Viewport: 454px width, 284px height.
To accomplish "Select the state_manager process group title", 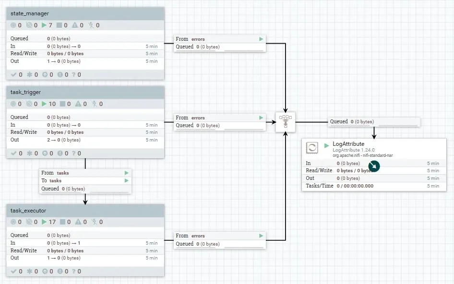I will pos(30,13).
